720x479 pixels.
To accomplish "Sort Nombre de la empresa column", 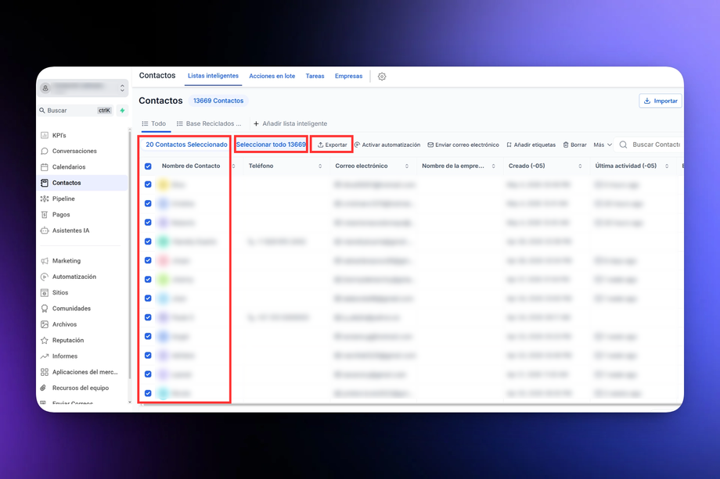I will click(x=494, y=166).
